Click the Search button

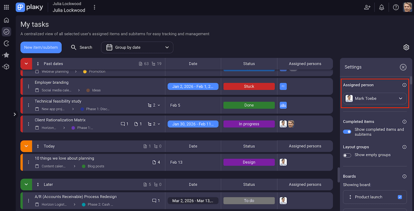pos(81,48)
